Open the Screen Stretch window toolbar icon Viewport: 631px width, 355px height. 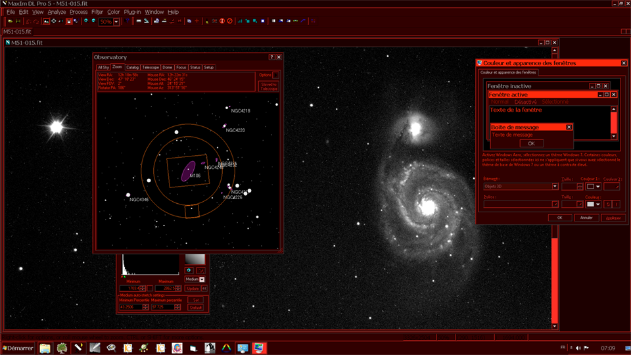pyautogui.click(x=46, y=21)
